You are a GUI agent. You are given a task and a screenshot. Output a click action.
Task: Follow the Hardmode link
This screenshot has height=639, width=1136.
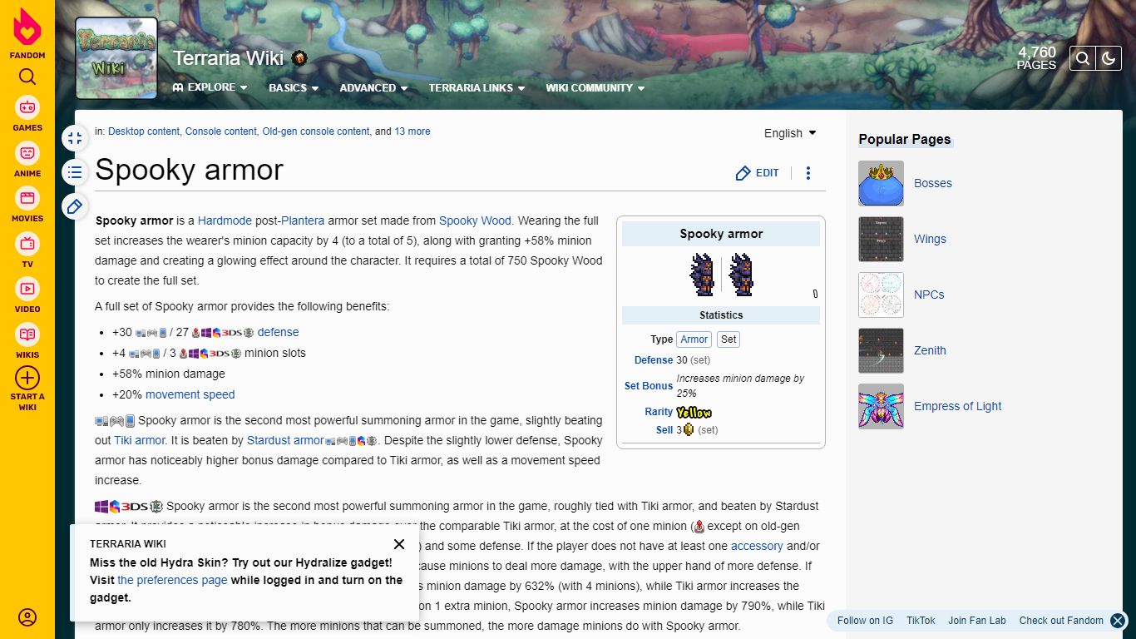[x=225, y=220]
